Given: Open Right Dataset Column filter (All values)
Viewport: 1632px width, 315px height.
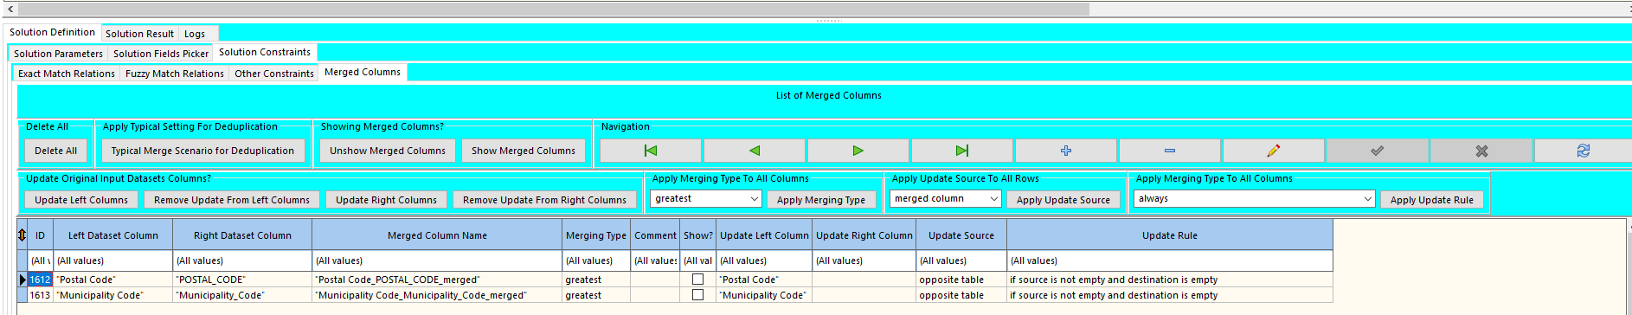Looking at the screenshot, I should coord(242,260).
